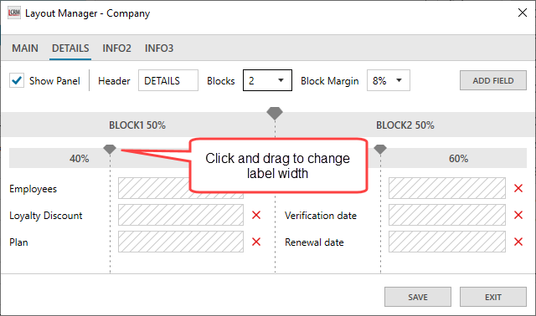Open the Block Margin 8% dropdown

tap(389, 80)
